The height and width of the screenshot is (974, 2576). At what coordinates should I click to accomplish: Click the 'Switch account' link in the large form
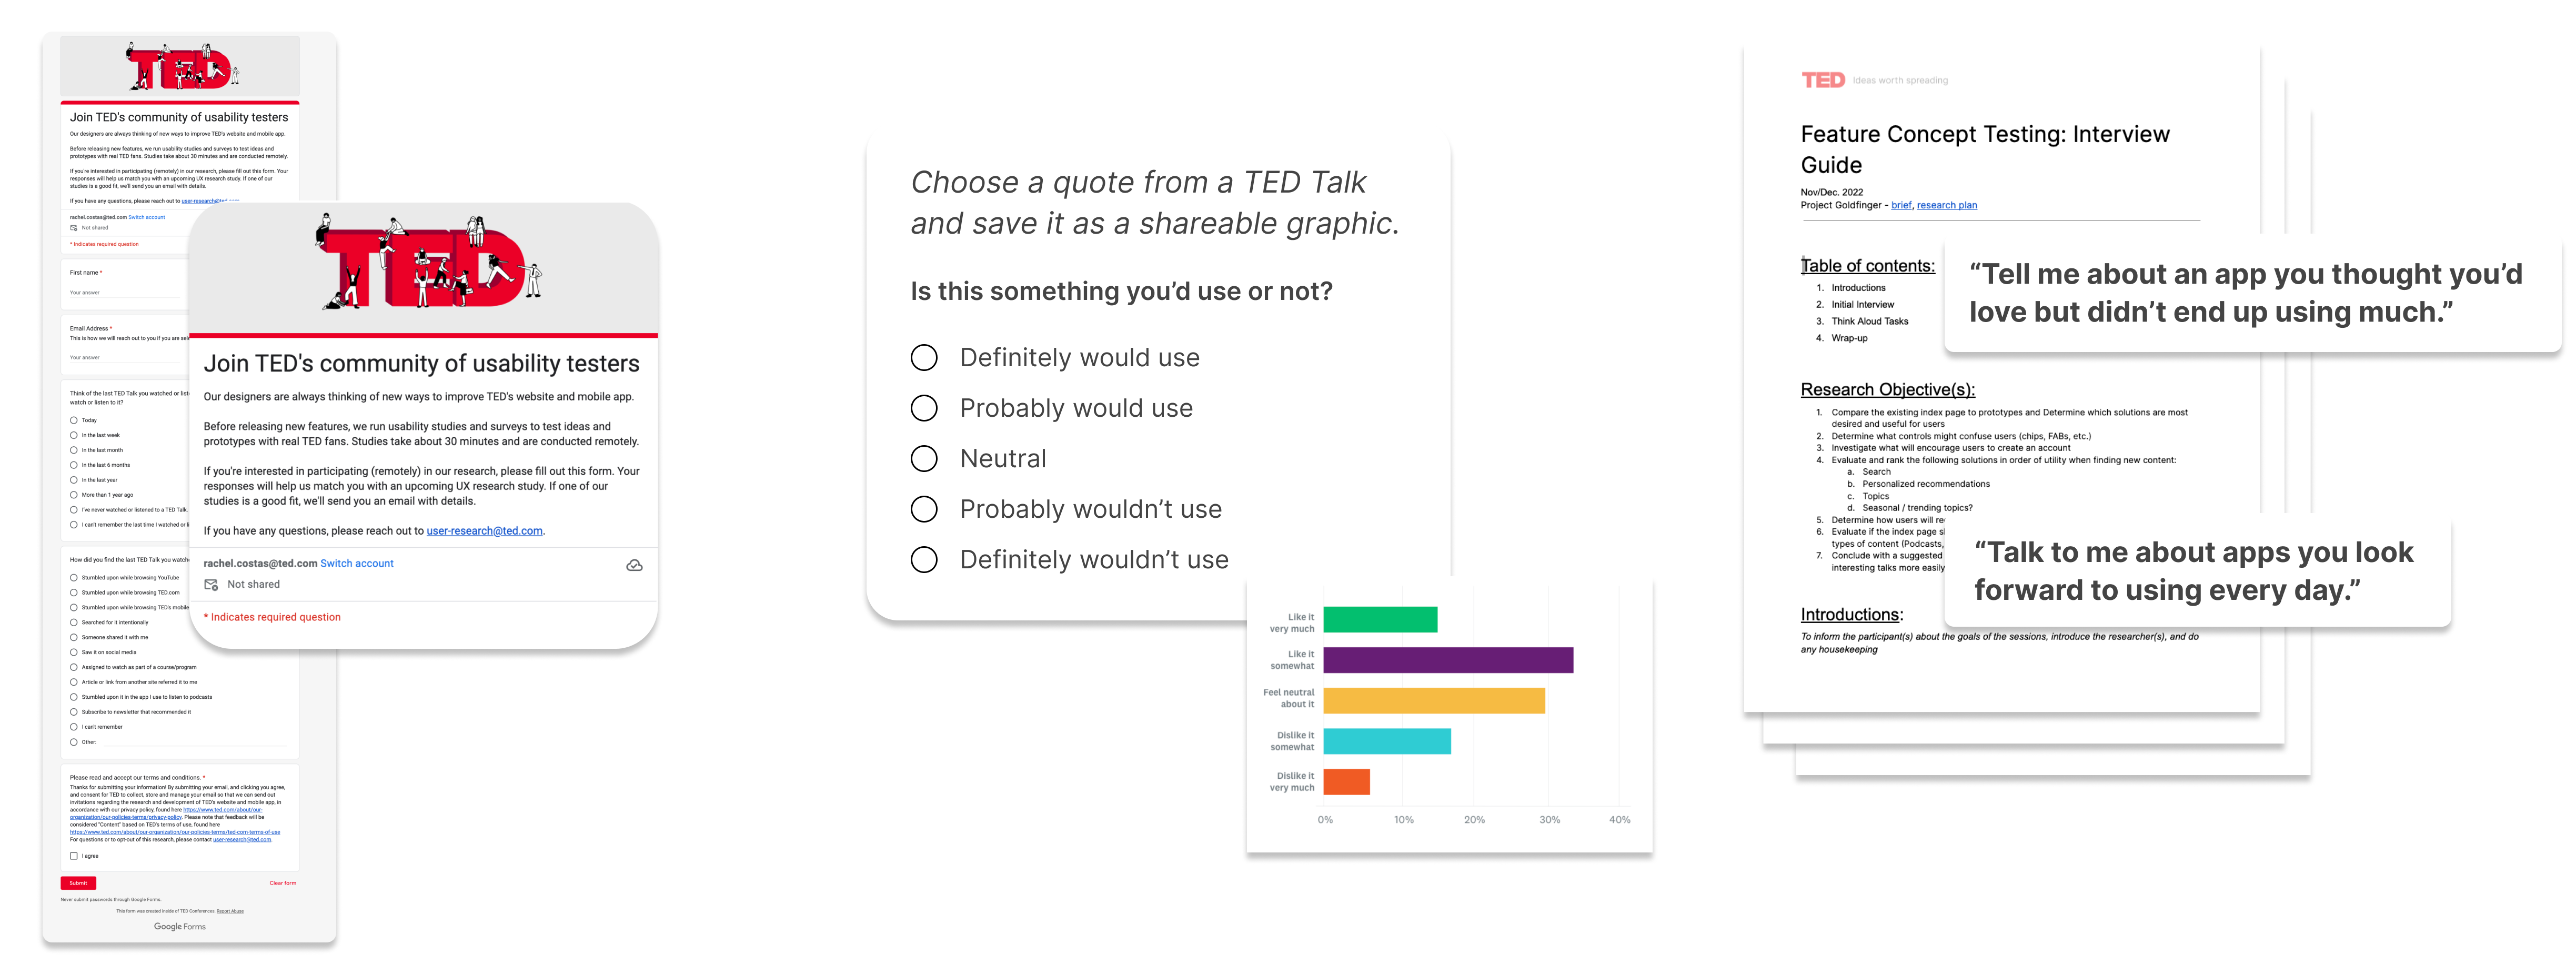(x=357, y=564)
